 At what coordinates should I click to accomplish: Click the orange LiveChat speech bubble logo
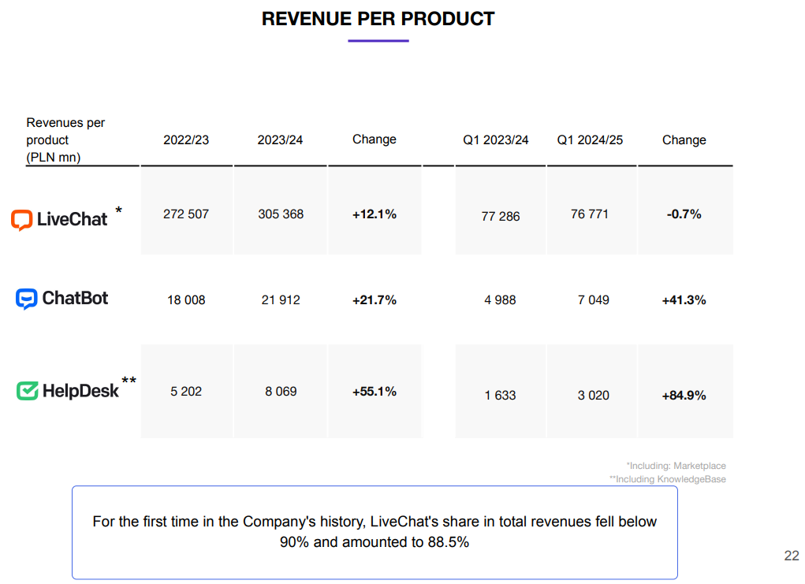[21, 220]
